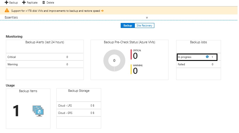The image size is (239, 133).
Task: Click the Delete trash can icon
Action: pyautogui.click(x=44, y=3)
